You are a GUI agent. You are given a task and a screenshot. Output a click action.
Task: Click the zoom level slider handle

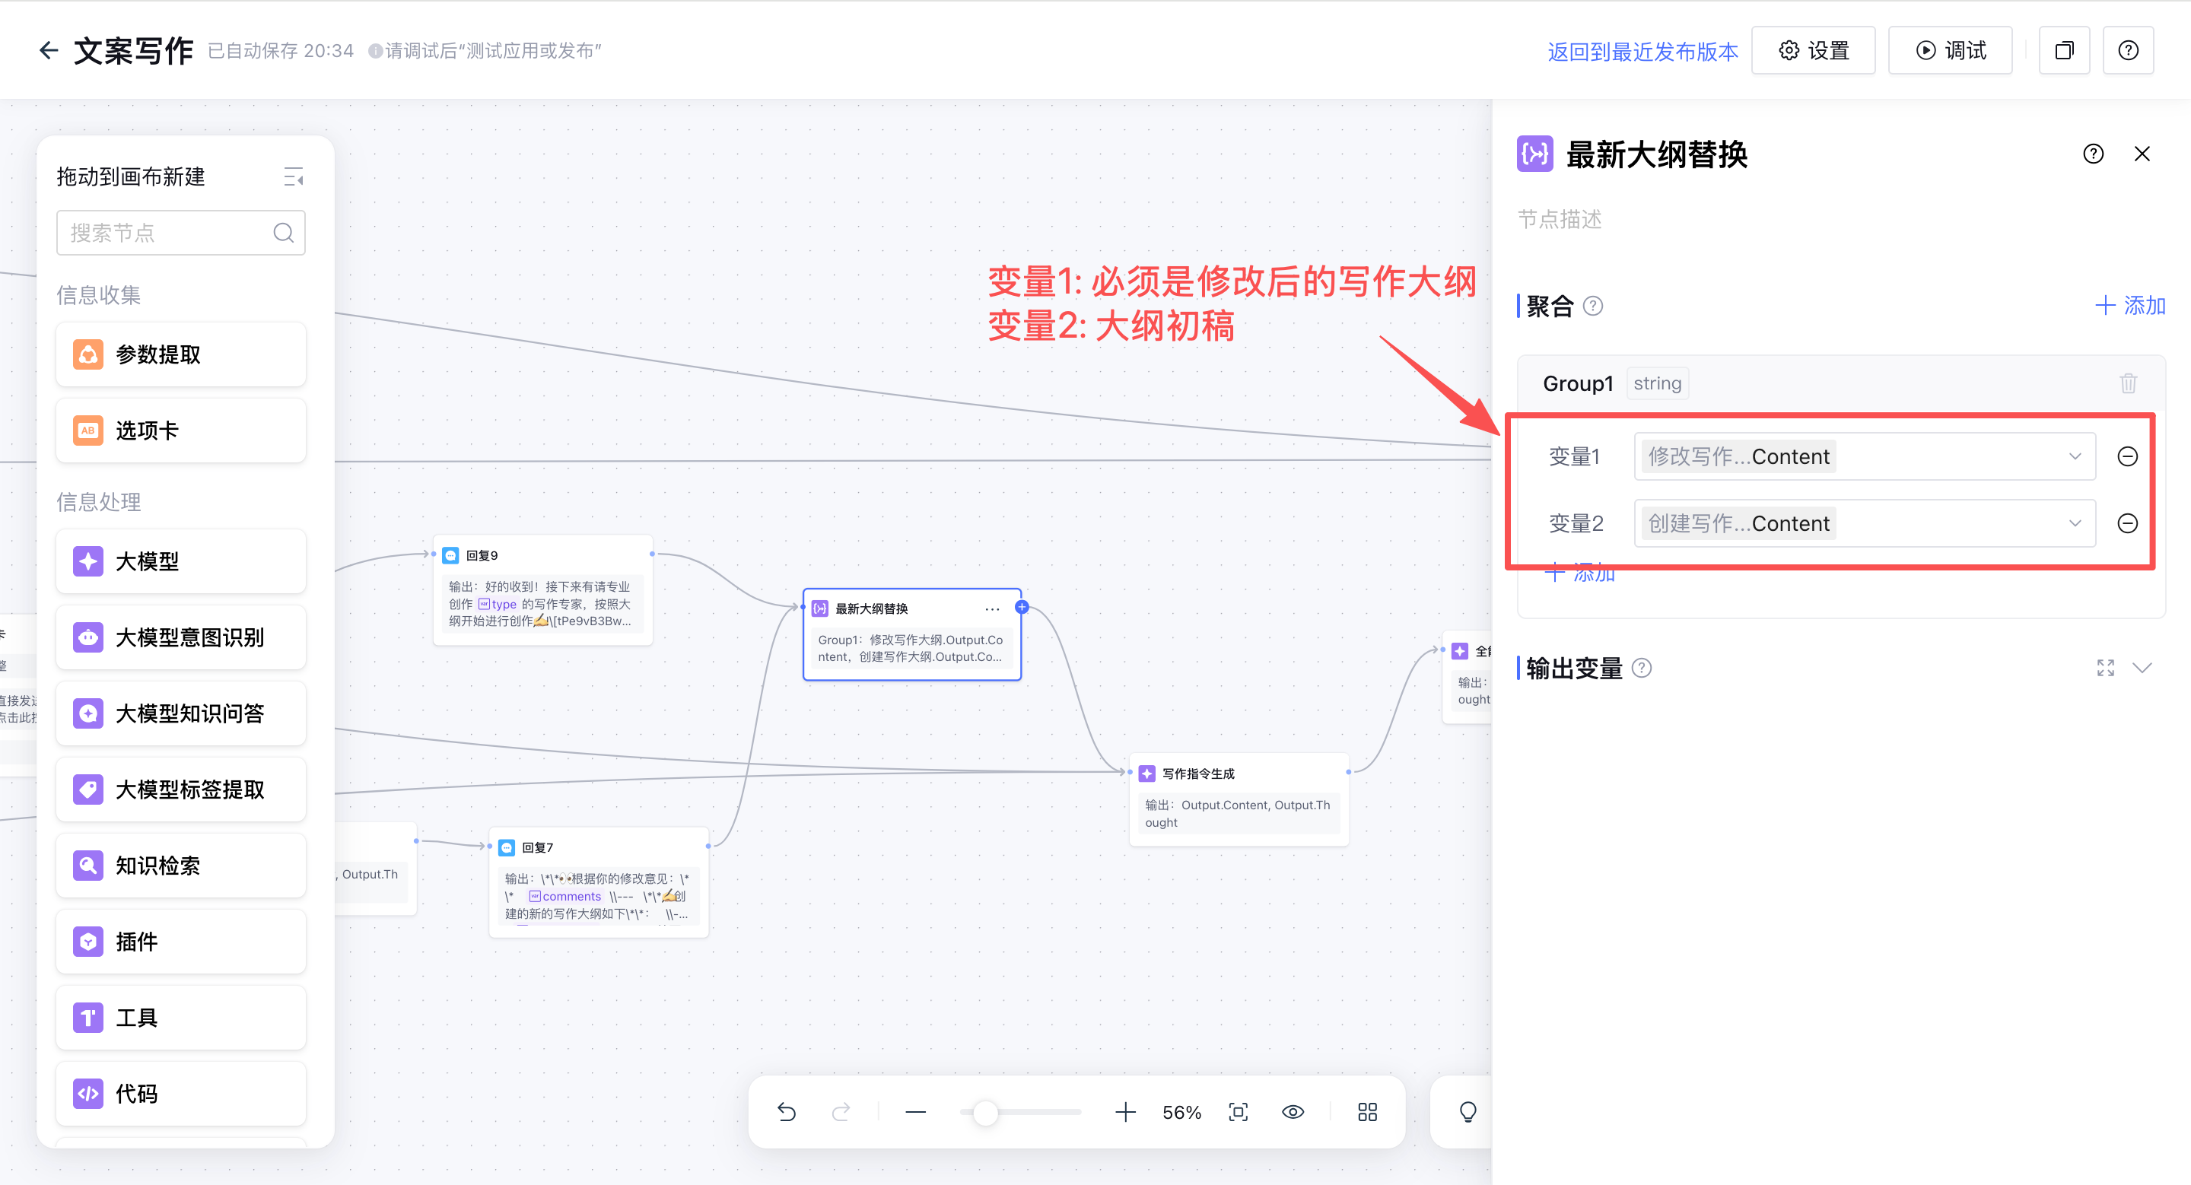click(x=985, y=1112)
